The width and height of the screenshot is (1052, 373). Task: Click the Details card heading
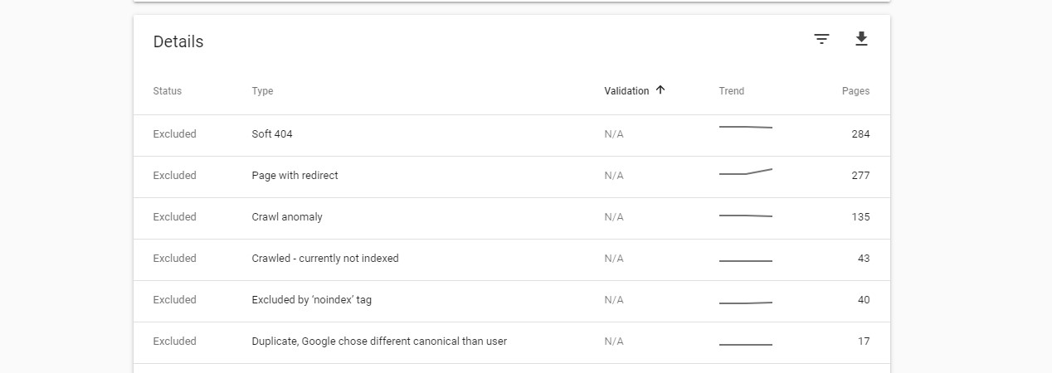tap(178, 41)
